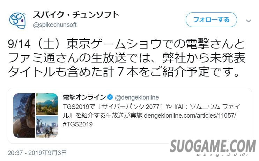Open the dengekionline.com/articles/11057/ link
The width and height of the screenshot is (259, 161).
point(190,115)
